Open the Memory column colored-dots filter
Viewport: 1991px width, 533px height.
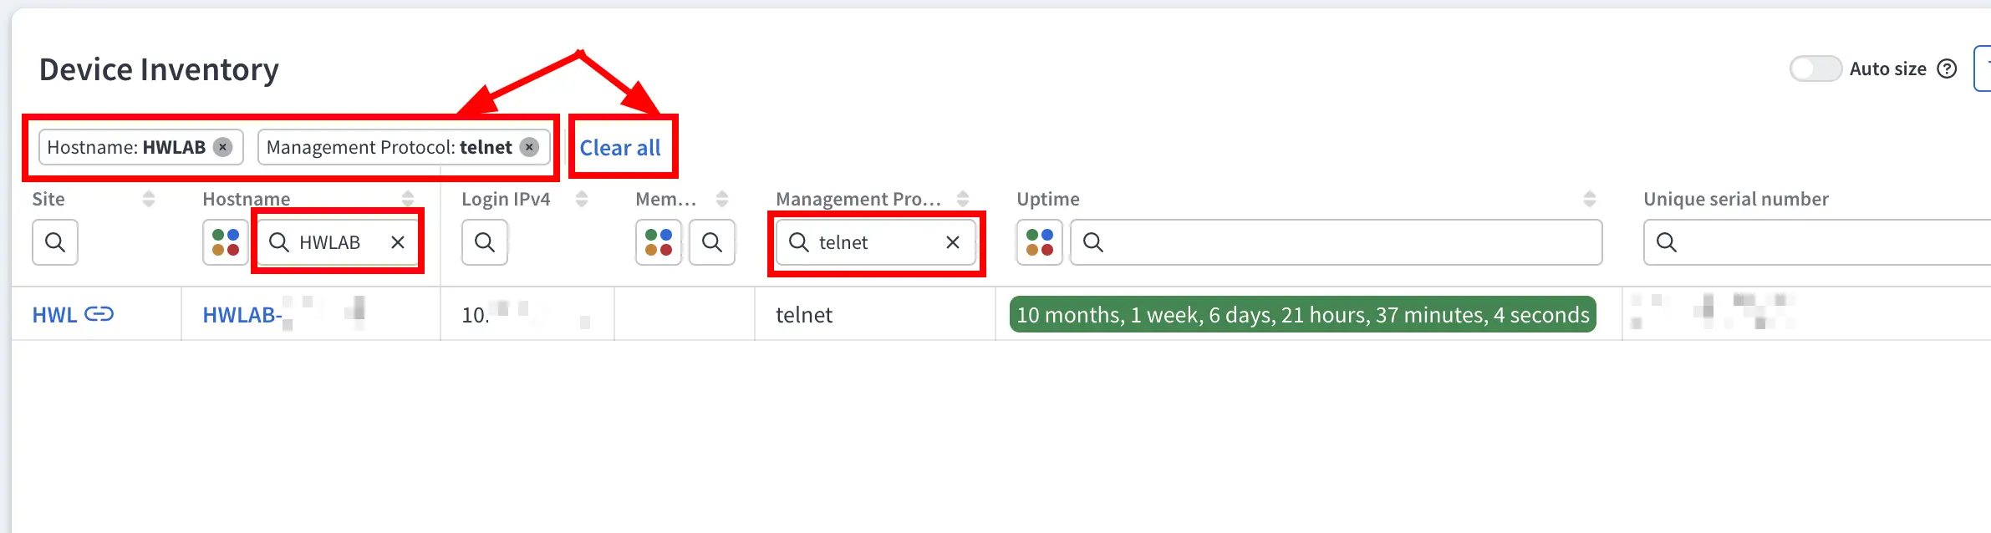pos(658,242)
